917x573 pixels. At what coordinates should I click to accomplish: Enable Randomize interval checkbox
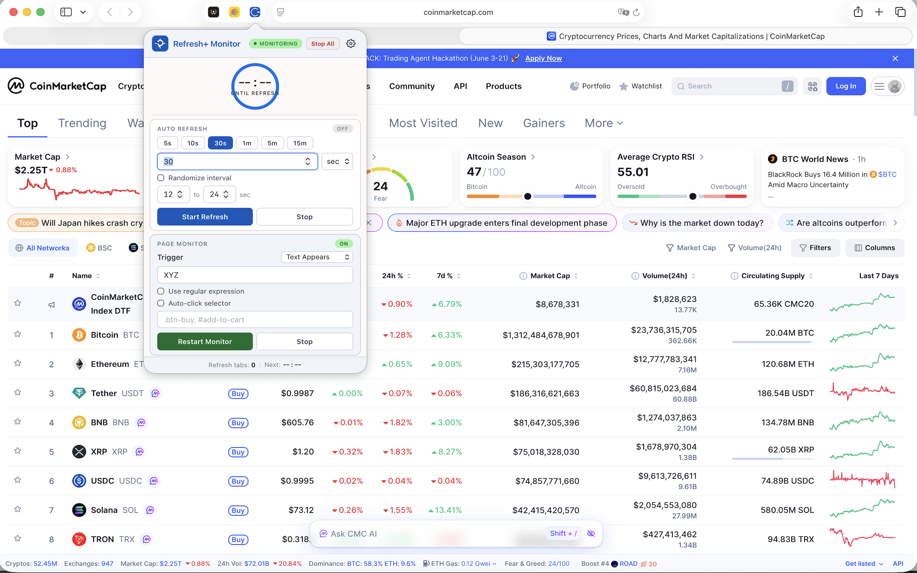(161, 178)
